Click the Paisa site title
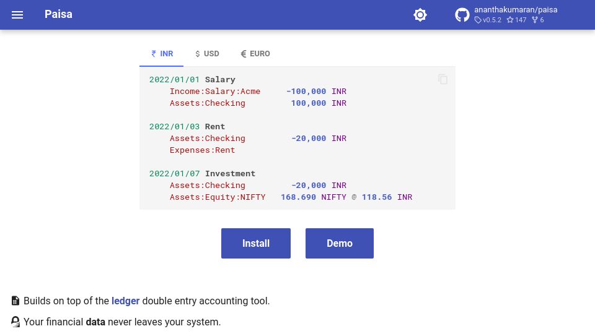 (58, 14)
